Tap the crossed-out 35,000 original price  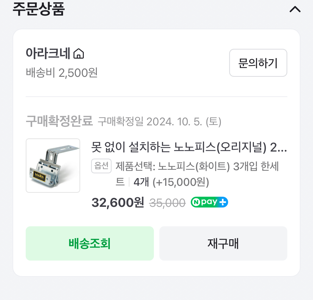point(167,203)
